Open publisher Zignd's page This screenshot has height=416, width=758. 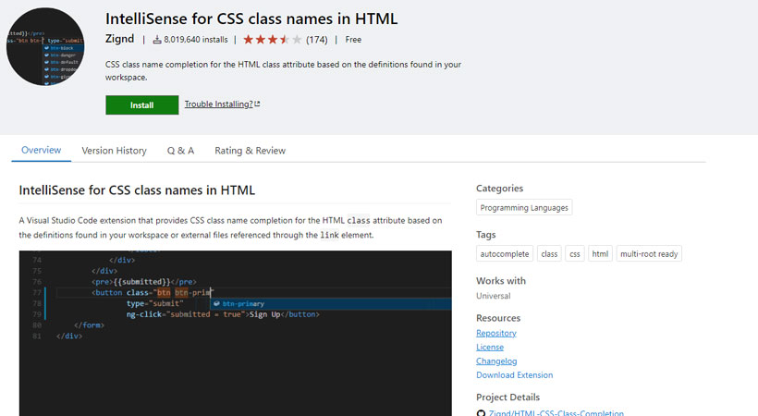coord(119,39)
